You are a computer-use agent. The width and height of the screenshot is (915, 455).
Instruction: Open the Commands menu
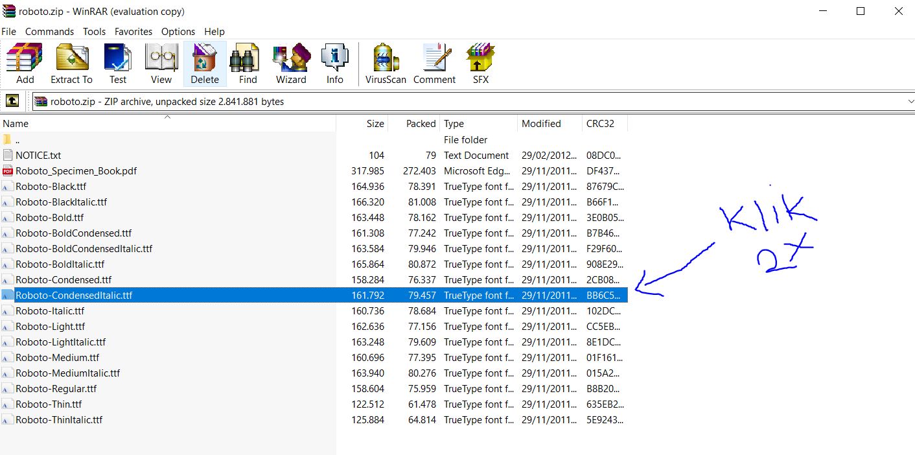pyautogui.click(x=49, y=31)
